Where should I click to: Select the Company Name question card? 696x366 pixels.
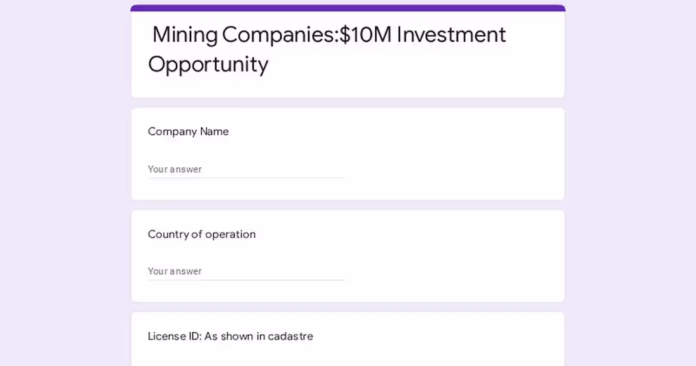(x=347, y=153)
